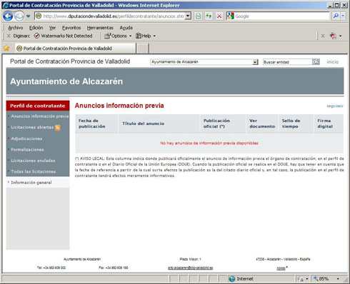This screenshot has height=284, width=350.
Task: Click the PDF converter toolbar icon
Action: (333, 36)
